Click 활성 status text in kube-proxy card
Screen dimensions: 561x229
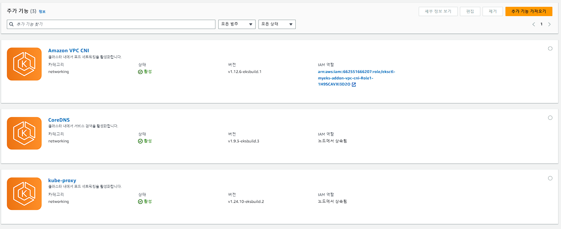[x=148, y=201]
